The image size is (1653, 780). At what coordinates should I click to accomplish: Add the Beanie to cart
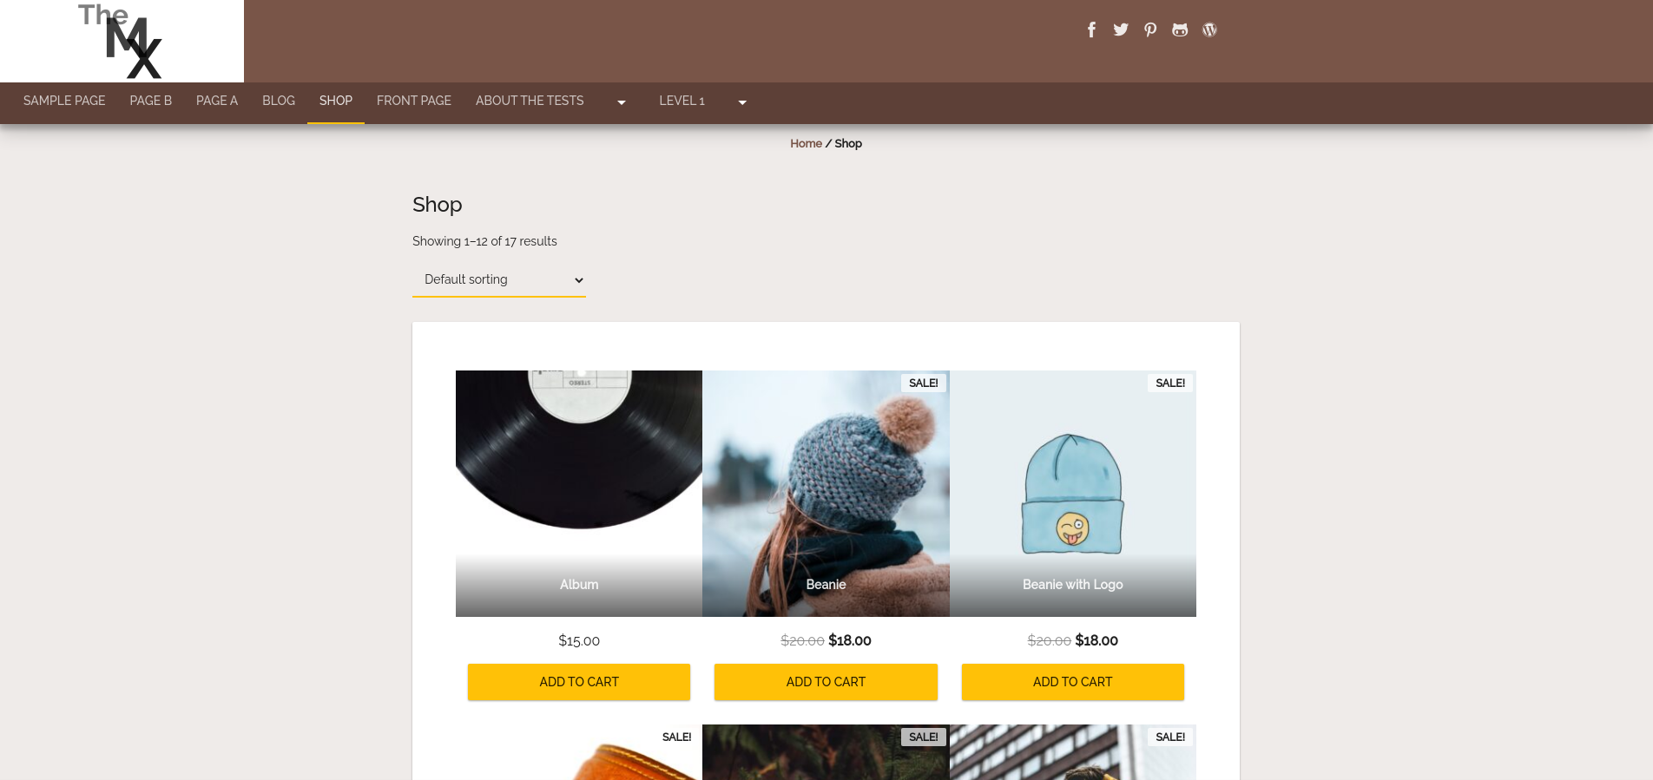[x=826, y=682]
